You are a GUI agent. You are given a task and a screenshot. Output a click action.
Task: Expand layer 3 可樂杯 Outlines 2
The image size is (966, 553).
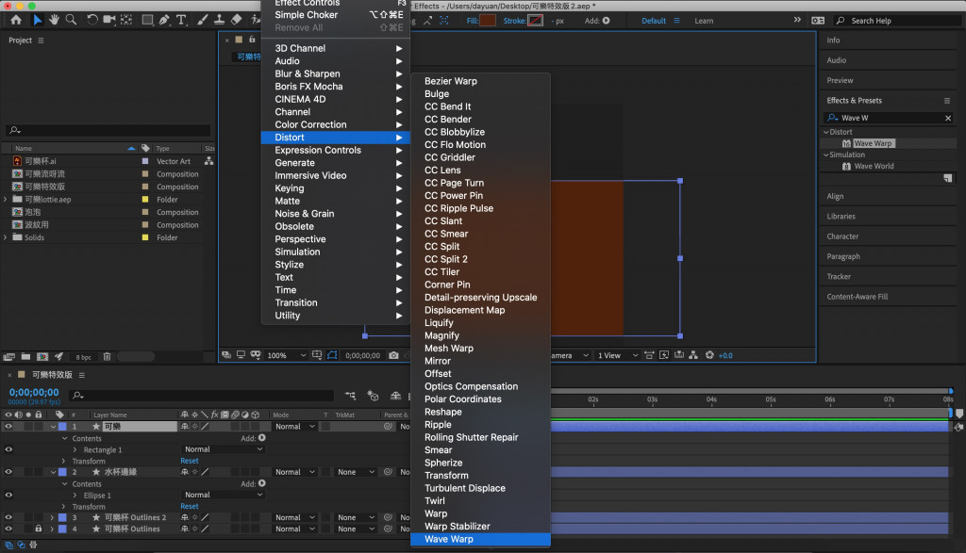tap(52, 517)
